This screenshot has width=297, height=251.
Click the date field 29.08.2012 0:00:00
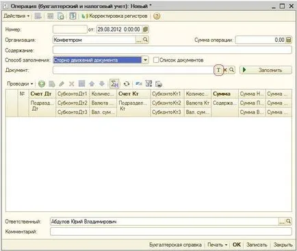click(119, 29)
